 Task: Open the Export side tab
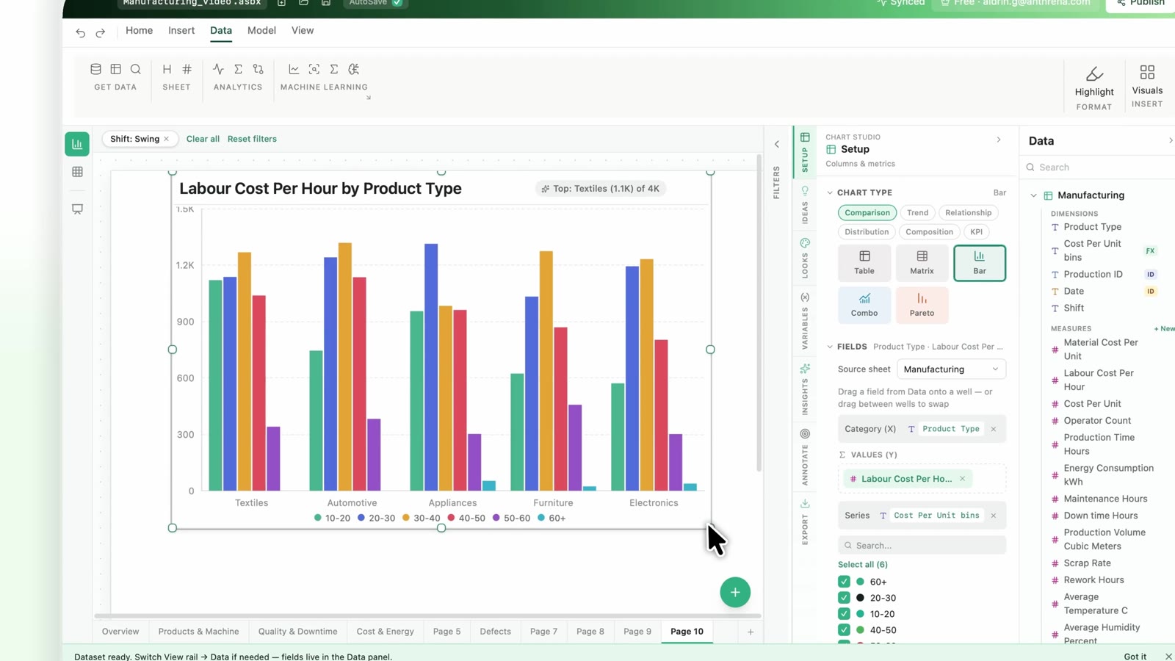[805, 521]
